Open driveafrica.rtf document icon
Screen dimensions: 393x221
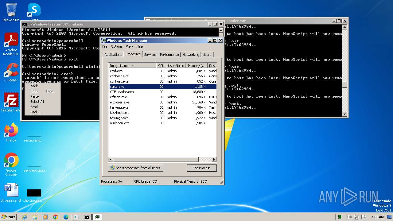[11, 193]
